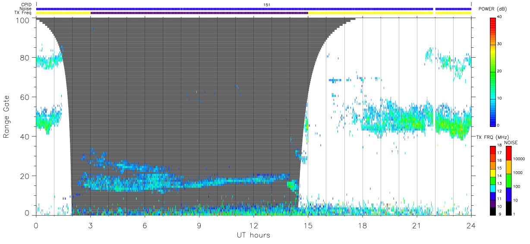This screenshot has height=244, width=530.
Task: Click the '12' tick on UT hours axis
Action: (254, 225)
